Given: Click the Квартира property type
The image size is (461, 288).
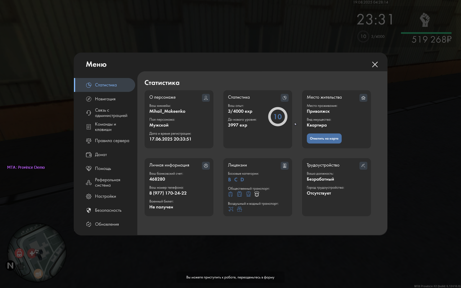Looking at the screenshot, I should point(317,125).
